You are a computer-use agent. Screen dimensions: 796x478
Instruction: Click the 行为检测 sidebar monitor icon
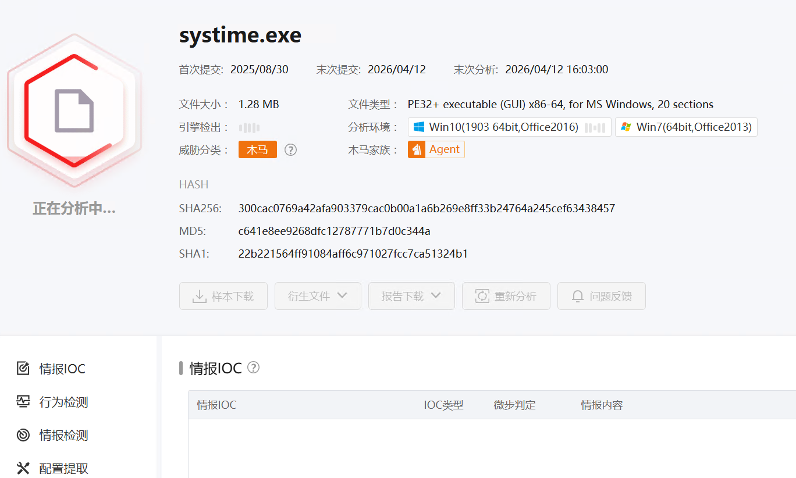pyautogui.click(x=23, y=402)
